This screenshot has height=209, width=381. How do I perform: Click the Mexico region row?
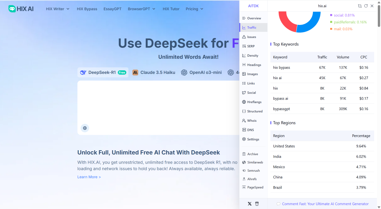[x=322, y=167]
